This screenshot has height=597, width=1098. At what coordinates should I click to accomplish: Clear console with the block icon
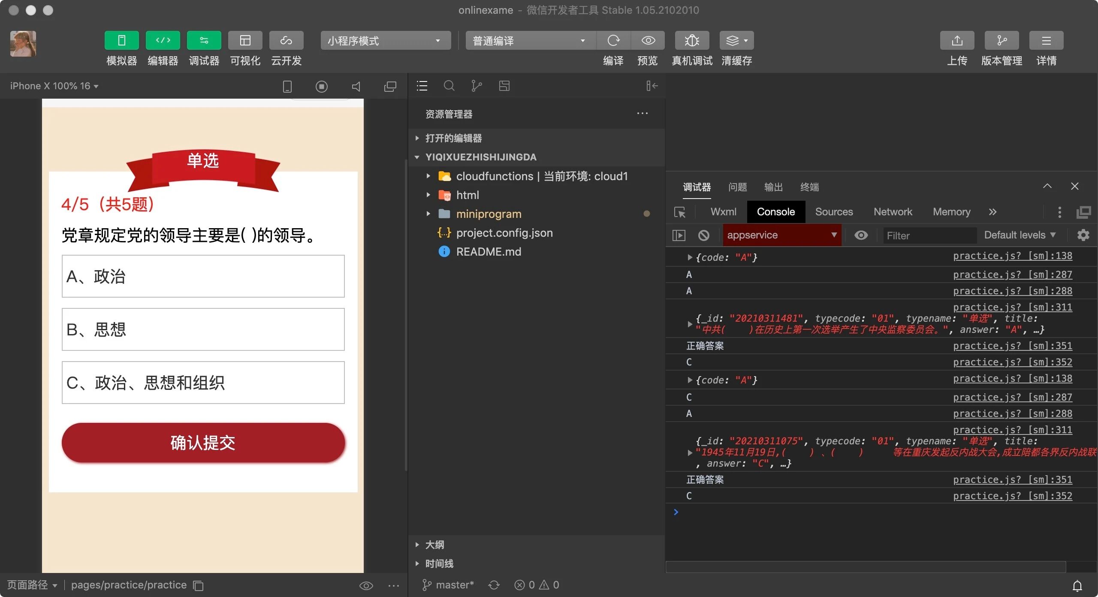click(x=703, y=235)
